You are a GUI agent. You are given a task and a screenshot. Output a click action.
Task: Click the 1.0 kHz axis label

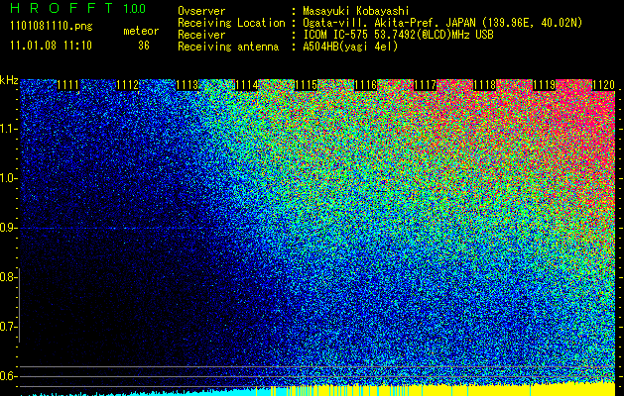(8, 178)
